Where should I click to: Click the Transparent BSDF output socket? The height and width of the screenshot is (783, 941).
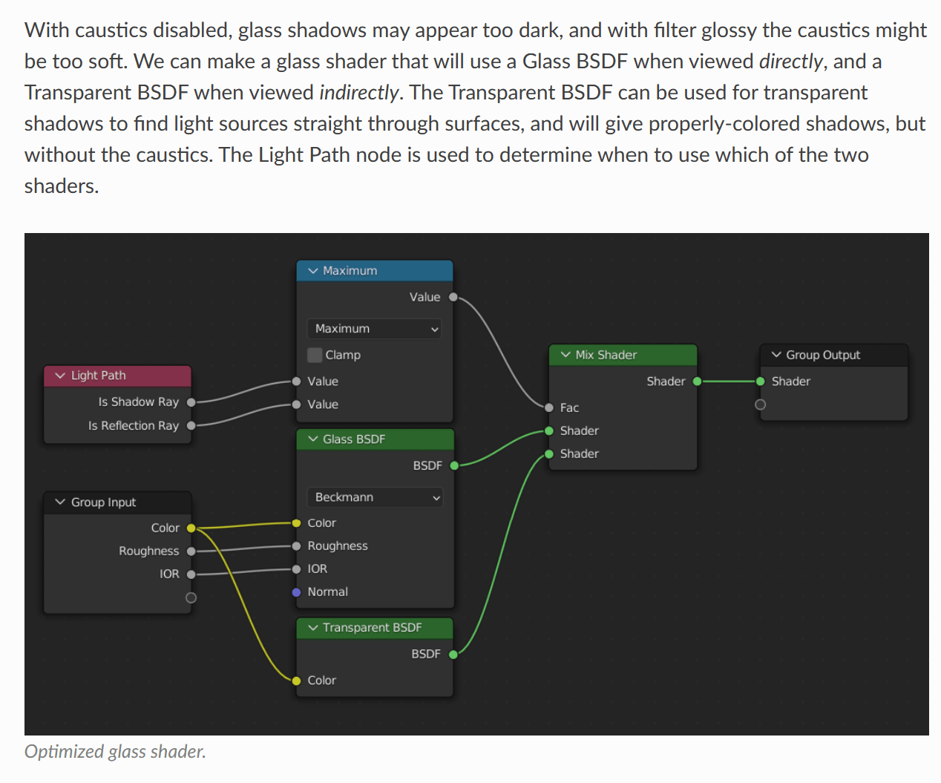[x=453, y=654]
